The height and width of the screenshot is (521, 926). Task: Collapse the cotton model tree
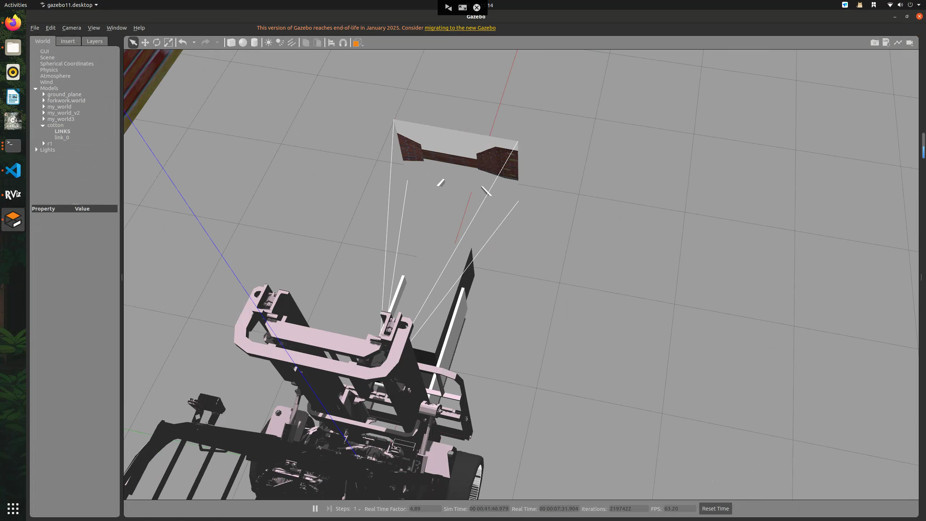43,126
